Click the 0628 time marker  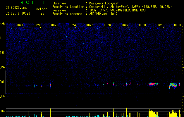point(142,25)
